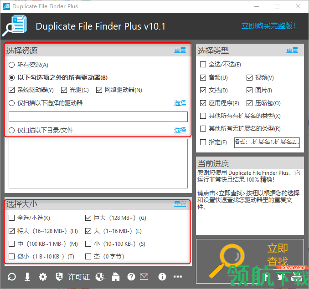Open help with the question mark icon
This screenshot has height=289, width=309.
pos(131,277)
